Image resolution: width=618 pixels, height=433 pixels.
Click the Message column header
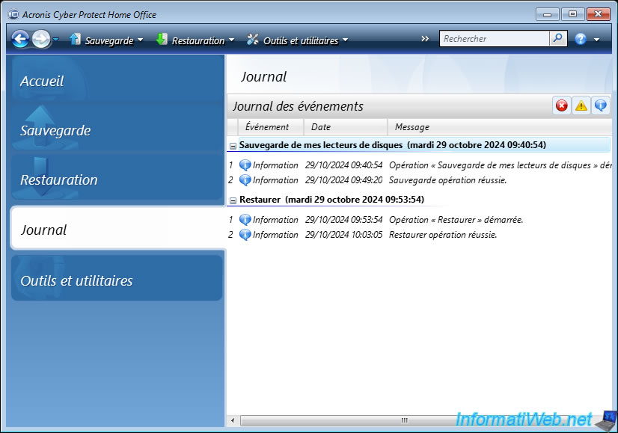(449, 127)
